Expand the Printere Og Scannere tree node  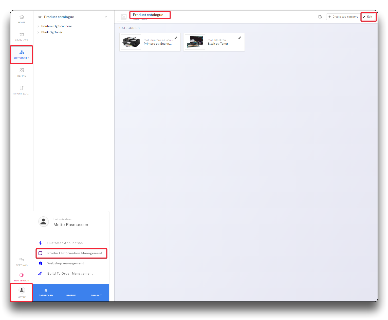tap(38, 26)
